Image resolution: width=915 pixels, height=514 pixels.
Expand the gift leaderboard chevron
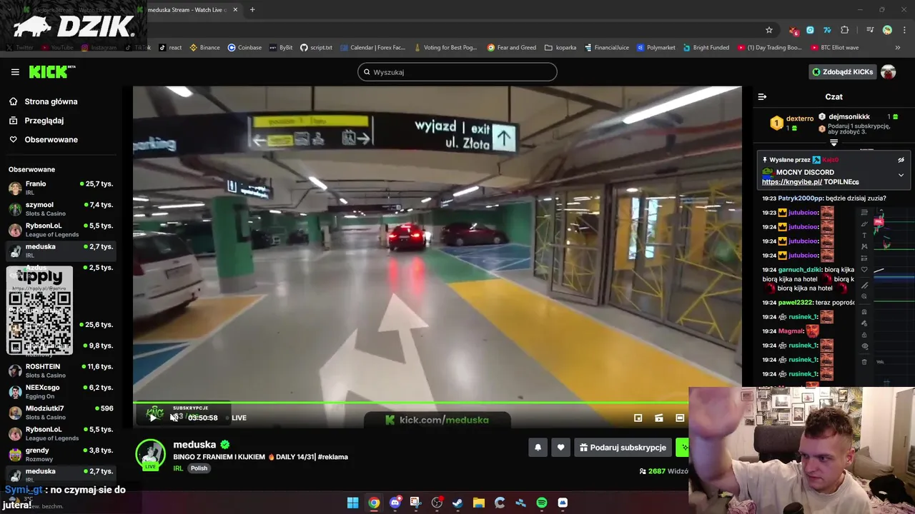[x=834, y=143]
